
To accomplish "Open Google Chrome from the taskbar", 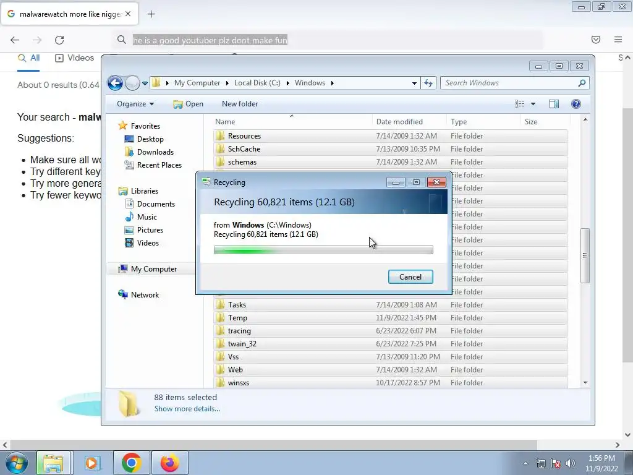I will coord(132,463).
